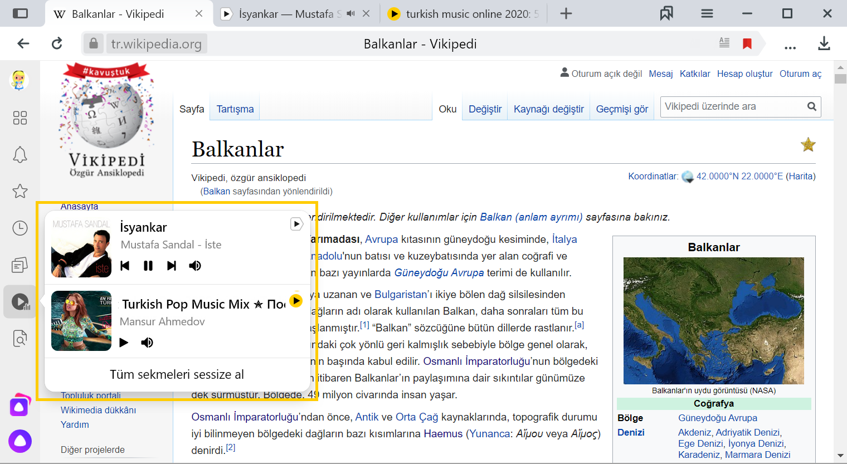Open İsyankar source tab icon in popup

tap(296, 224)
